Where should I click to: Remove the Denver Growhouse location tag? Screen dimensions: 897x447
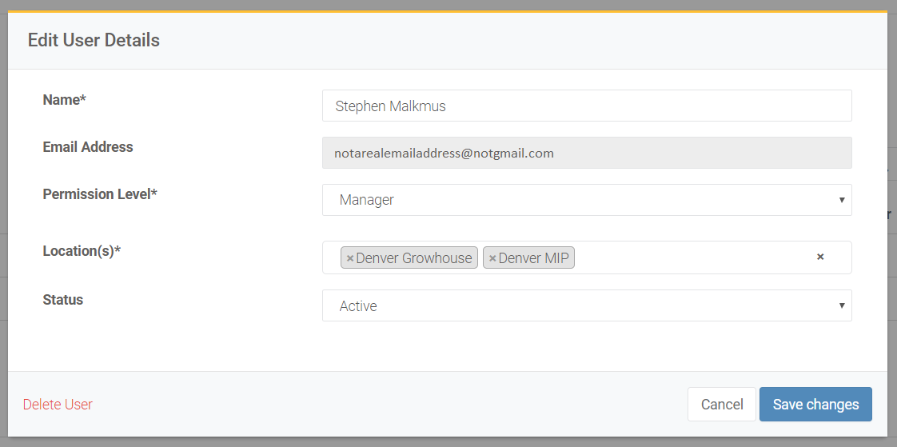350,258
